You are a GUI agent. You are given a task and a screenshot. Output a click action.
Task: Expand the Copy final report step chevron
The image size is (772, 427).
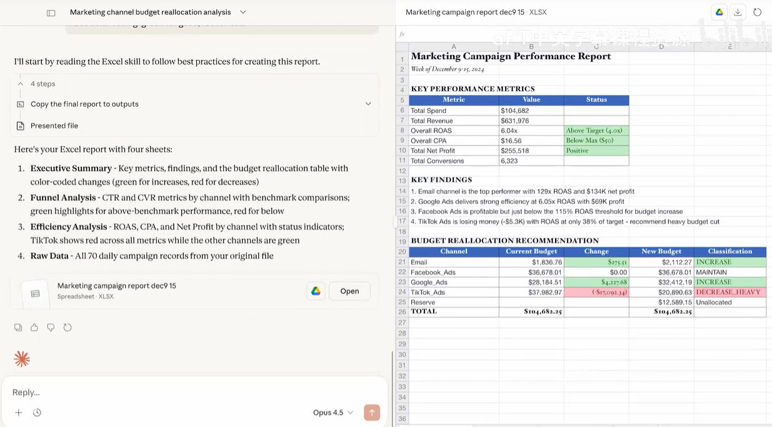(x=368, y=104)
